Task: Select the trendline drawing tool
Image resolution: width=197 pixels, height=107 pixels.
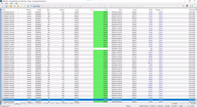Action: [x=98, y=6]
